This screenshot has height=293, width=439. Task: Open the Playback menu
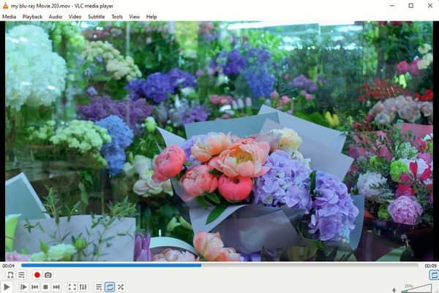tap(32, 17)
